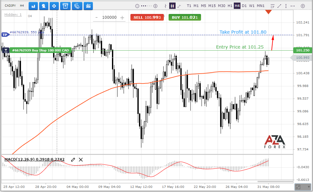Select the TP take-profit marker tag
This screenshot has width=313, height=192.
pyautogui.click(x=5, y=35)
